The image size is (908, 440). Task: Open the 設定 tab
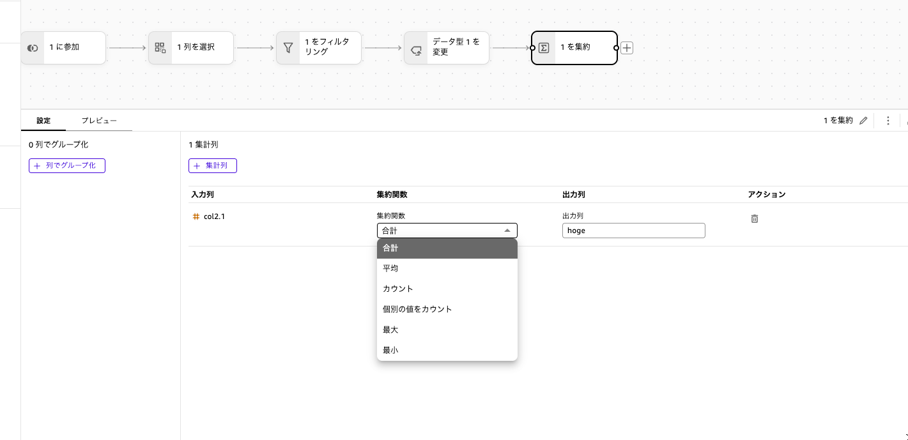pyautogui.click(x=43, y=121)
